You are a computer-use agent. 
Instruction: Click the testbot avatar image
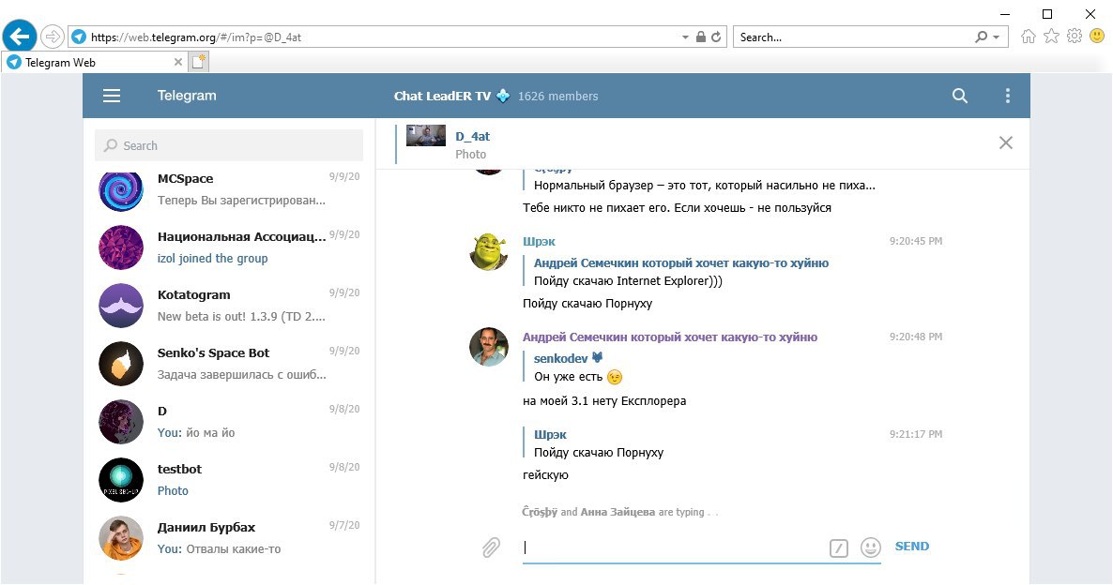[x=121, y=480]
